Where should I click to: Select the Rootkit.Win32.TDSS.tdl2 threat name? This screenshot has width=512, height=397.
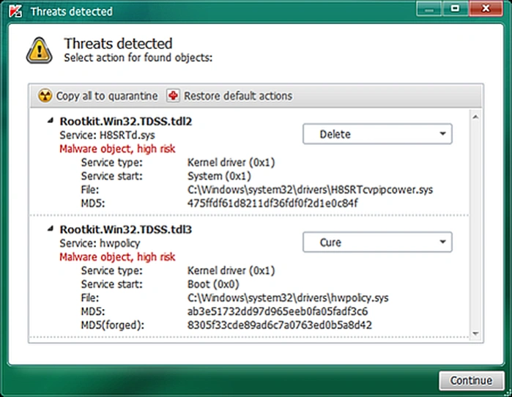[126, 122]
